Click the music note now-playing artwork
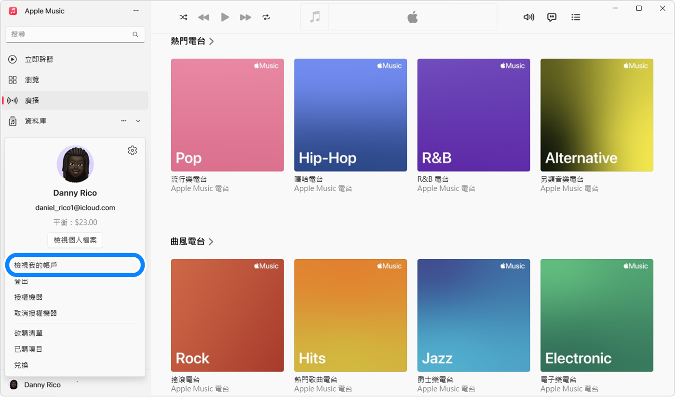 [315, 17]
